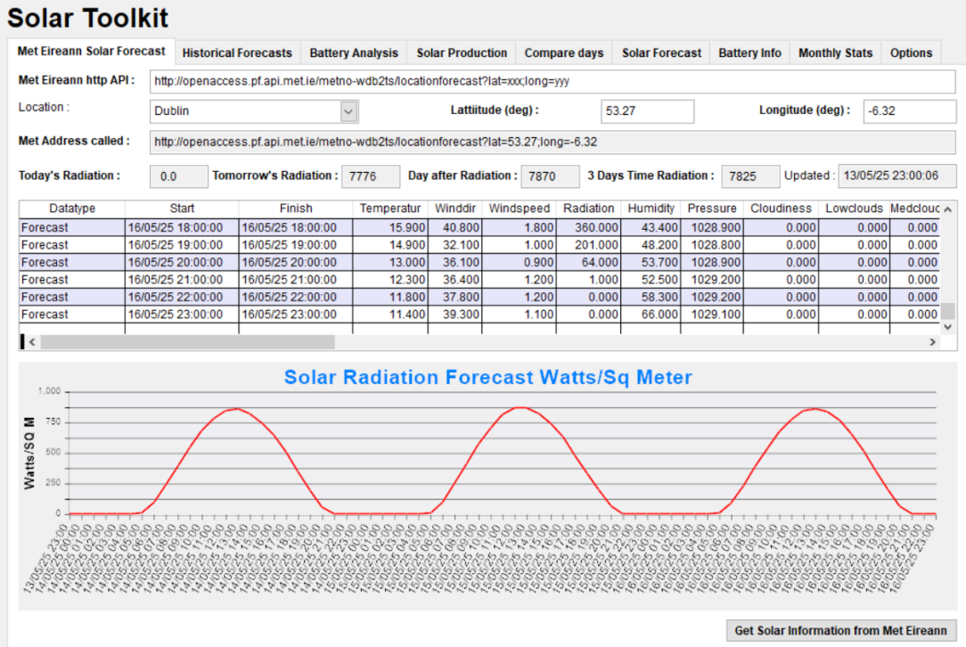The width and height of the screenshot is (966, 647).
Task: Click Tomorrow's Radiation value 7776
Action: coord(371,176)
